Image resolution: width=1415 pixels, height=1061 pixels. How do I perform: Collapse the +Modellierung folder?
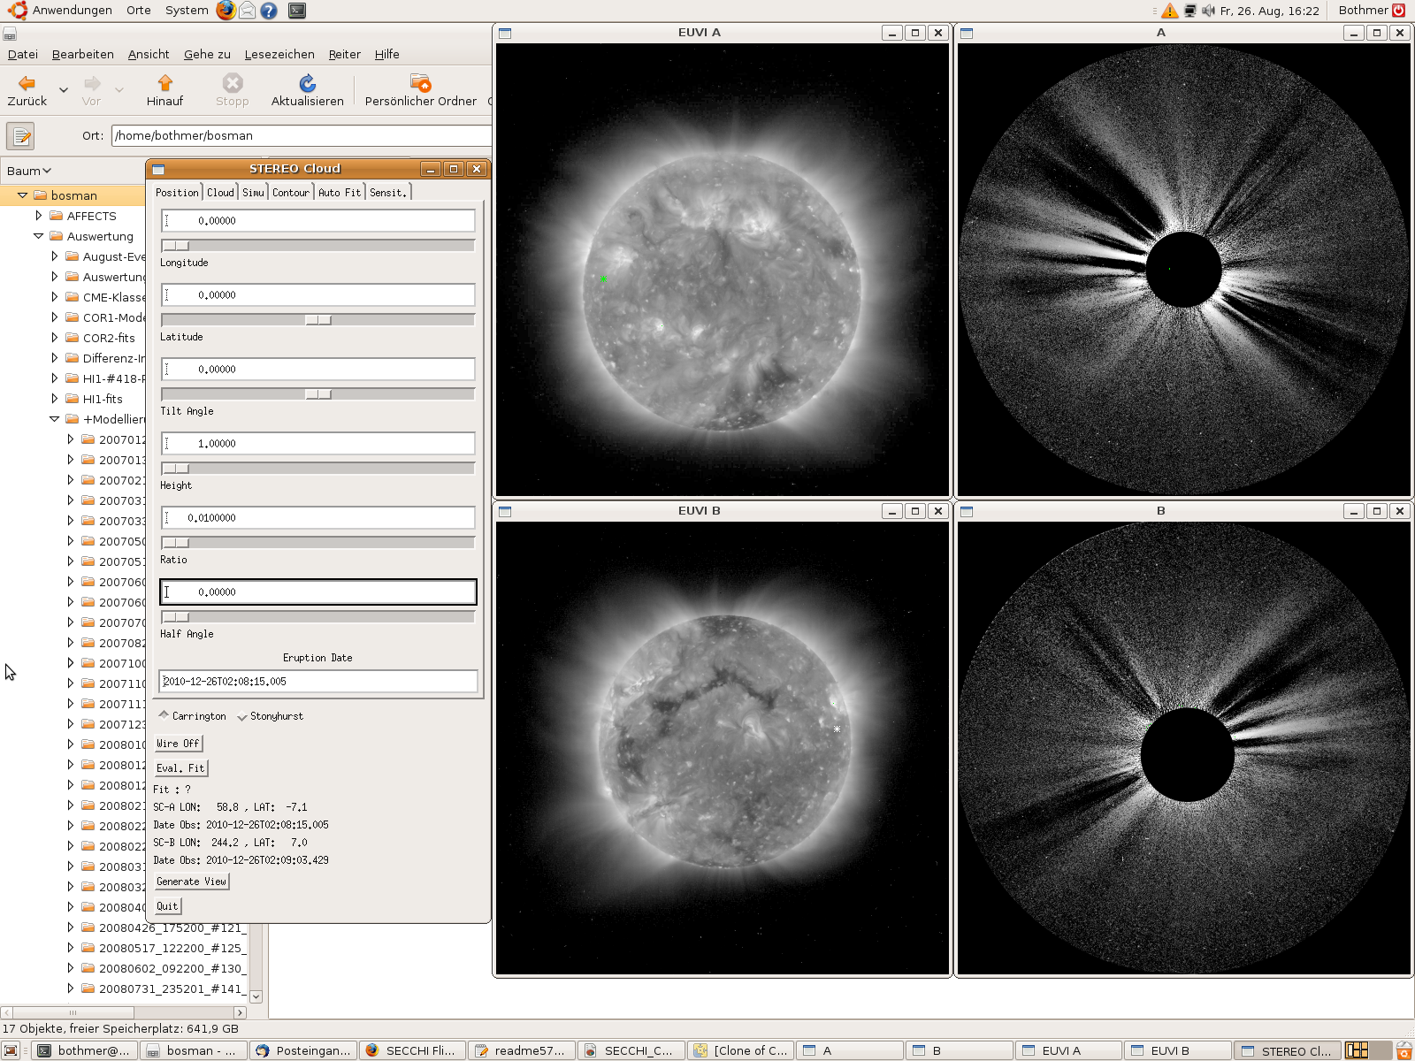[x=54, y=419]
